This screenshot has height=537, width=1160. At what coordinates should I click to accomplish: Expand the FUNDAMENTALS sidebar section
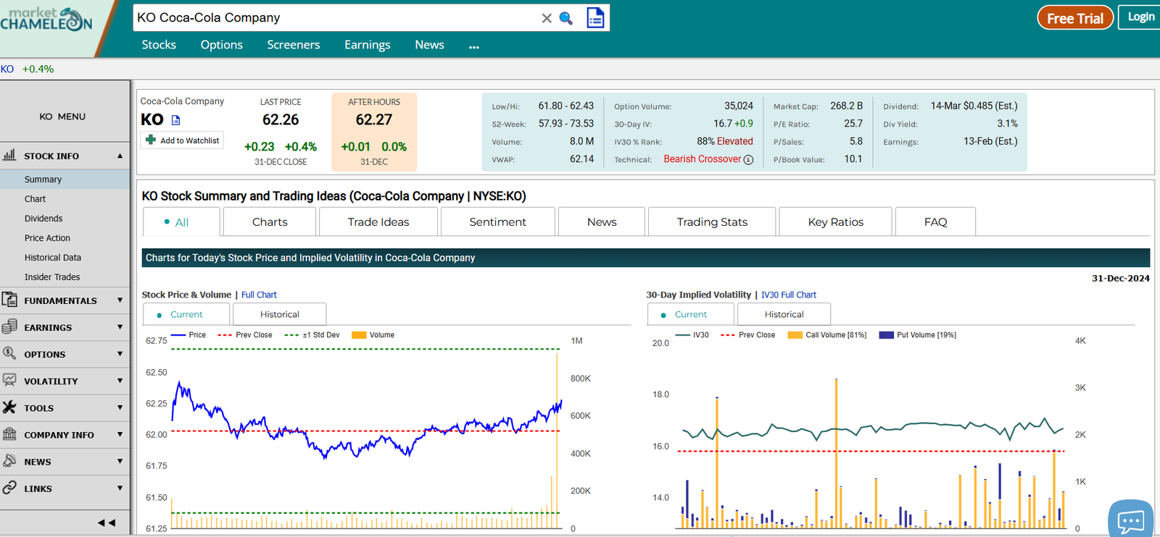[x=65, y=300]
